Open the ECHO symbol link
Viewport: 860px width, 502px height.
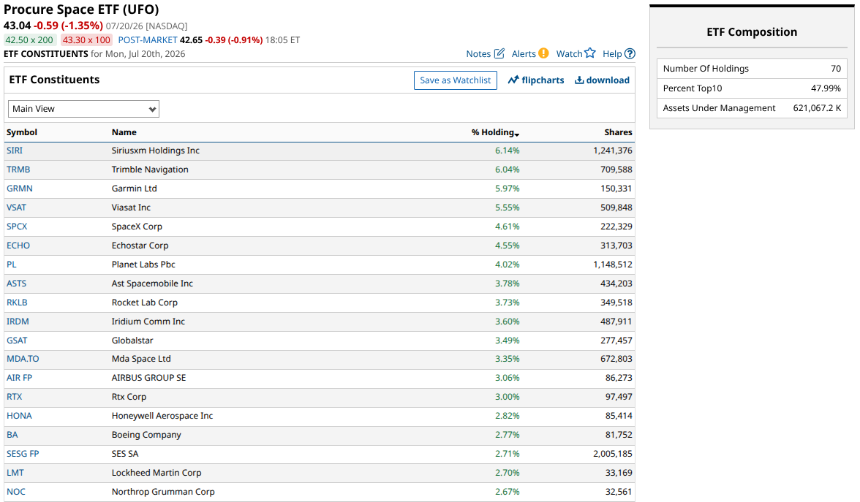point(18,246)
